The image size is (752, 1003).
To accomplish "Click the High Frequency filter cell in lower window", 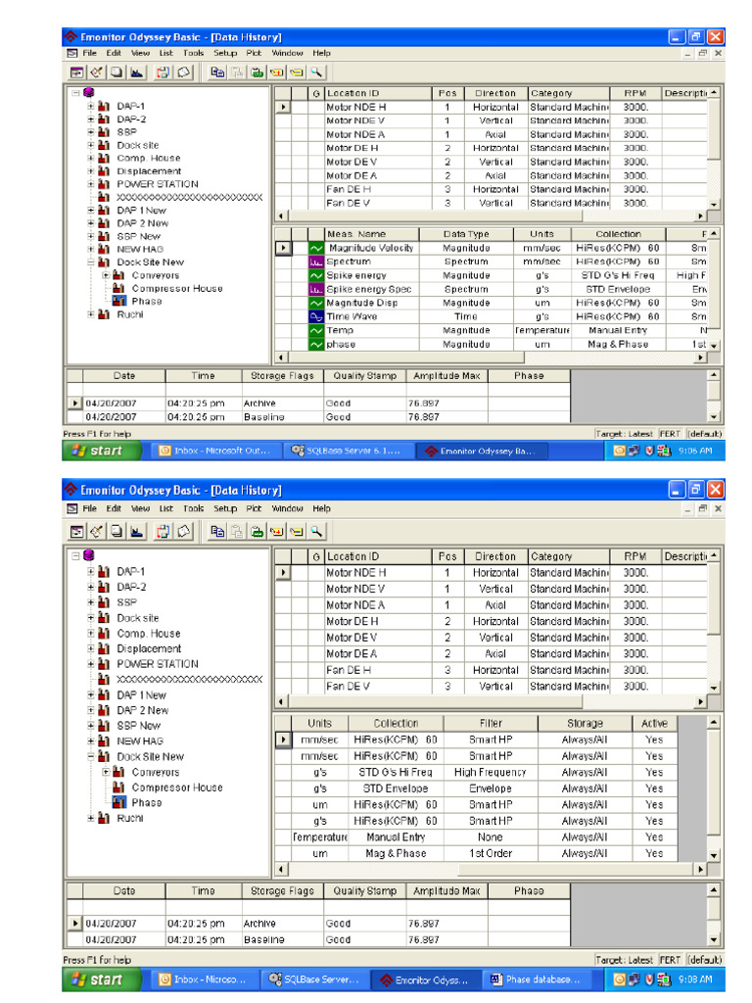I will tap(491, 773).
